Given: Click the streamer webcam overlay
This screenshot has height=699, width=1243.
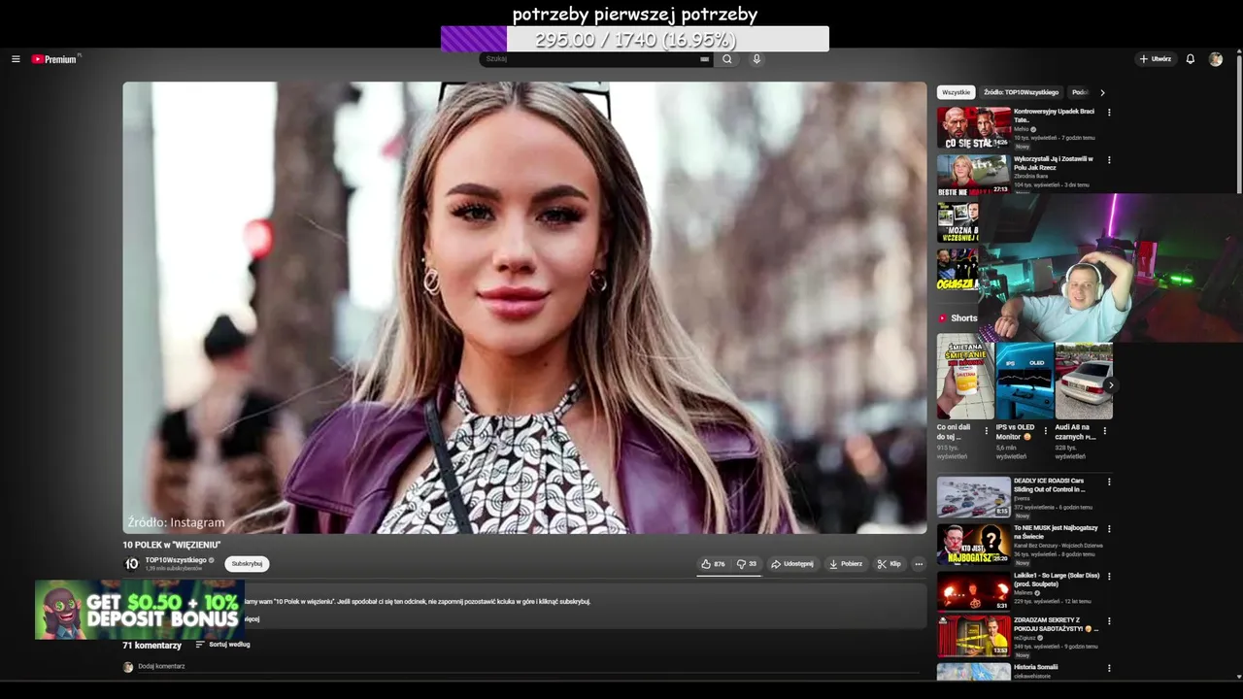Looking at the screenshot, I should pos(1110,268).
